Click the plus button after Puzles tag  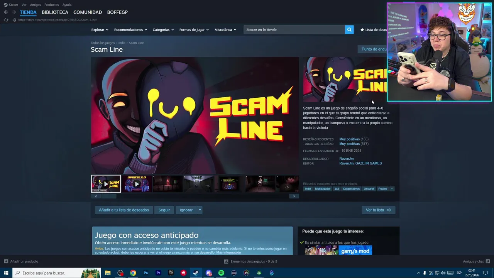[392, 189]
